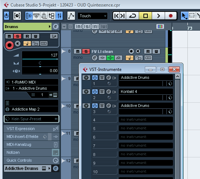Mute the FV LI clean track
This screenshot has height=179, width=200.
(78, 52)
